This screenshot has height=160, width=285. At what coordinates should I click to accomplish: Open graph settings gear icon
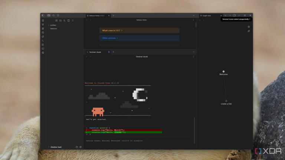[x=249, y=27]
